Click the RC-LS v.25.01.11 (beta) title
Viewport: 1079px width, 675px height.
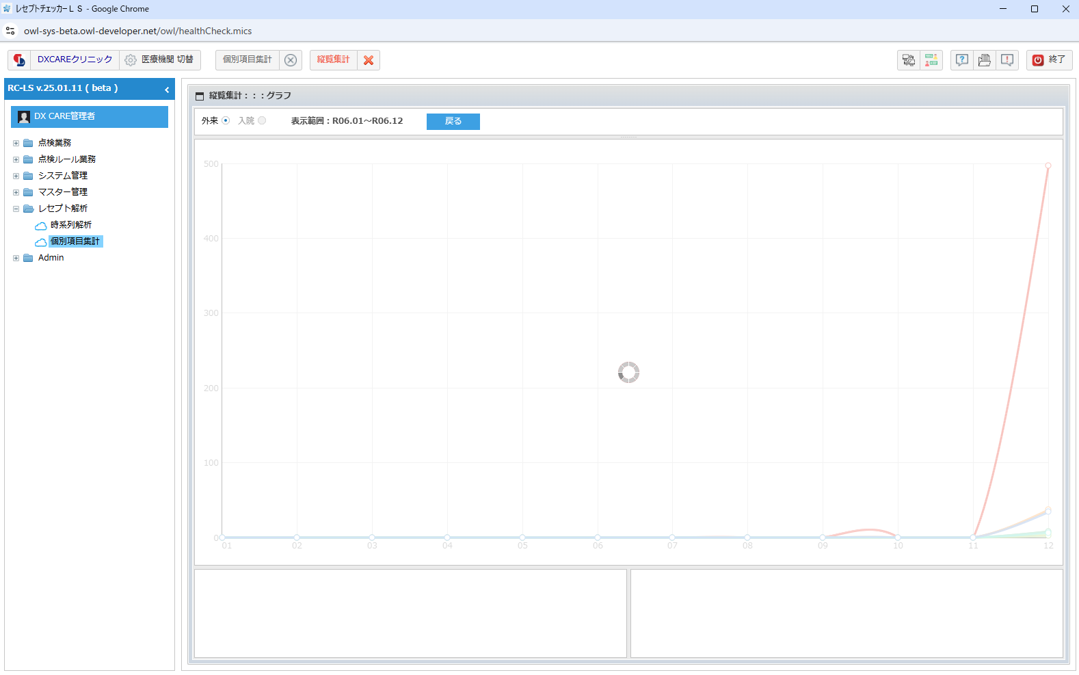pos(63,88)
